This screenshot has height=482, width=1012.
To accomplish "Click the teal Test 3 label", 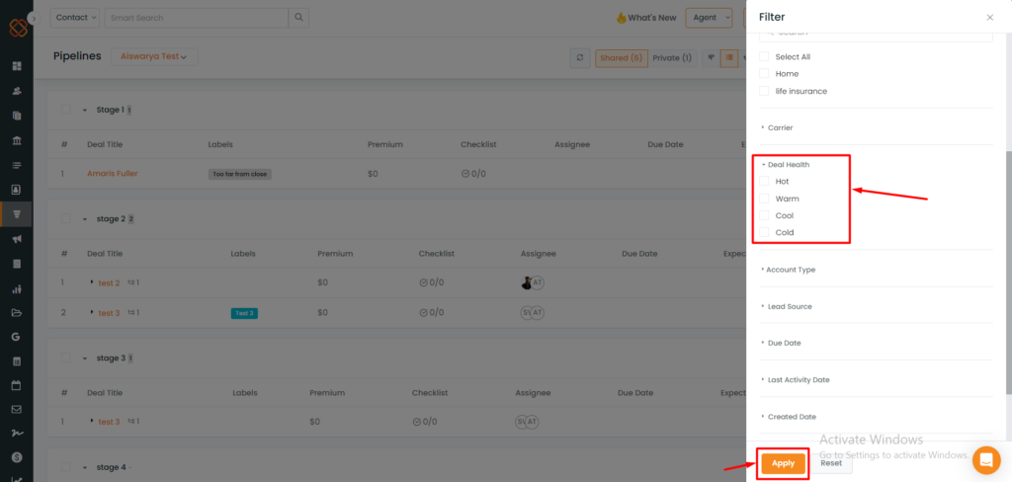I will pyautogui.click(x=245, y=313).
